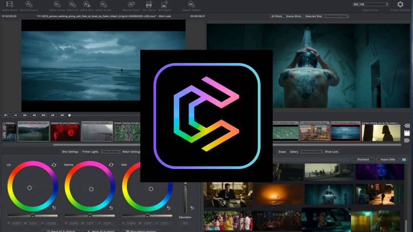Screen dimensions: 413x232
Task: Jump to the last frame of the clip
Action: tap(62, 115)
